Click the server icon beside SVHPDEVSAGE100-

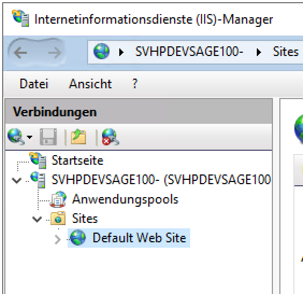[x=38, y=180]
